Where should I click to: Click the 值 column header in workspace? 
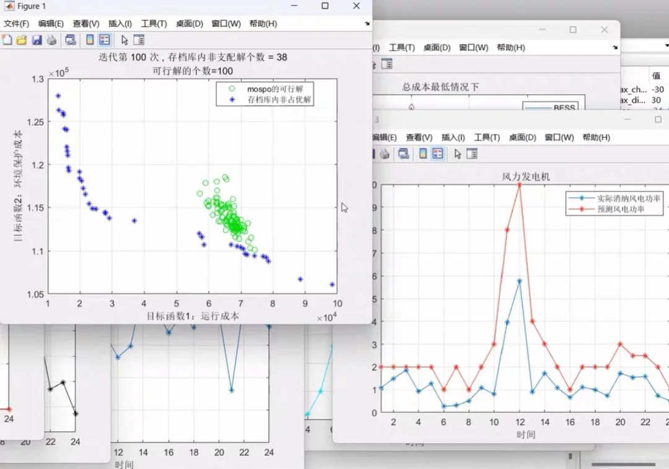click(656, 76)
